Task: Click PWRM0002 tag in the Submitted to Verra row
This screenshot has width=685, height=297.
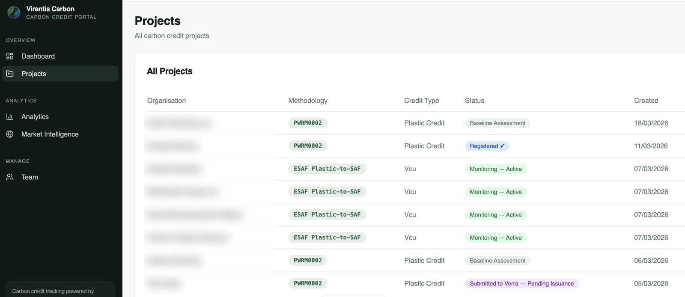Action: pyautogui.click(x=308, y=283)
